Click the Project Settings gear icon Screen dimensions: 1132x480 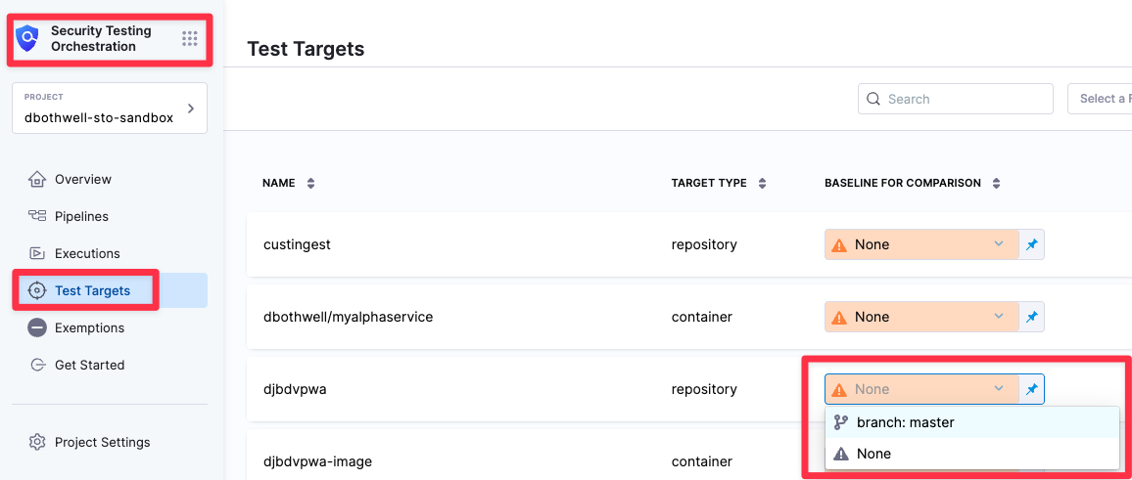(x=37, y=442)
